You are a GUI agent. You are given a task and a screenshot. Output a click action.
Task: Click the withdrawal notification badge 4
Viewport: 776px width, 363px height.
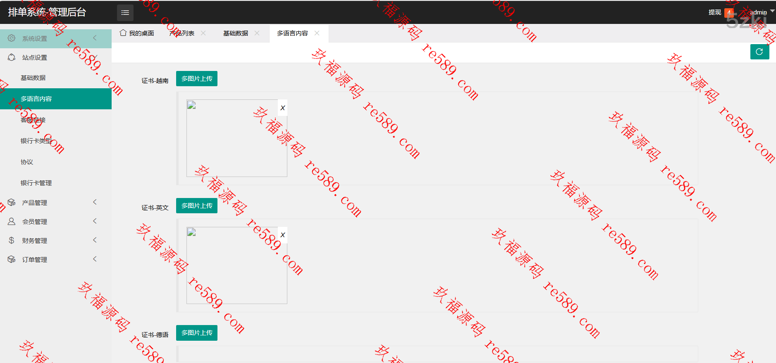(729, 12)
